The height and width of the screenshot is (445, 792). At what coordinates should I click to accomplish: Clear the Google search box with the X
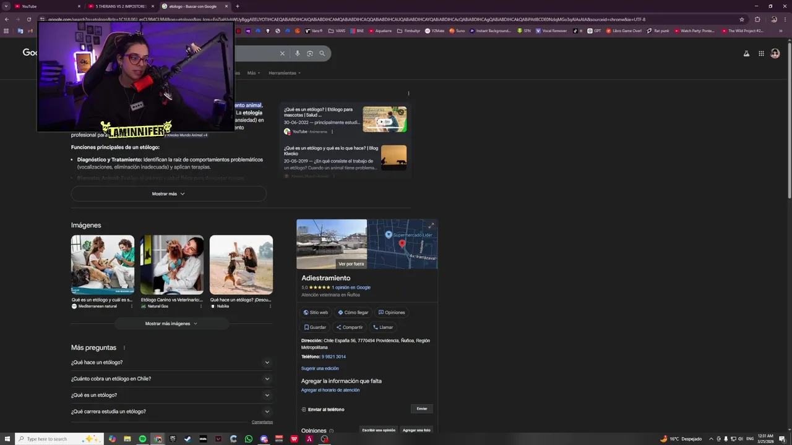[x=282, y=53]
